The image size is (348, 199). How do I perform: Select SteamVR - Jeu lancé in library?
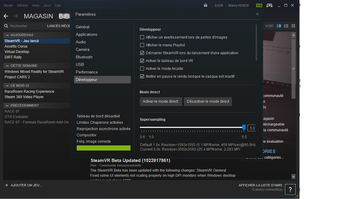click(x=36, y=41)
